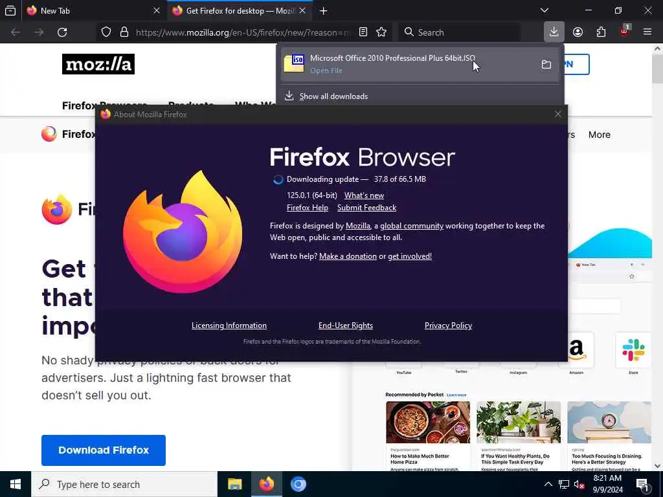This screenshot has width=663, height=497.
Task: Open the tracking protection shield icon
Action: (x=106, y=32)
